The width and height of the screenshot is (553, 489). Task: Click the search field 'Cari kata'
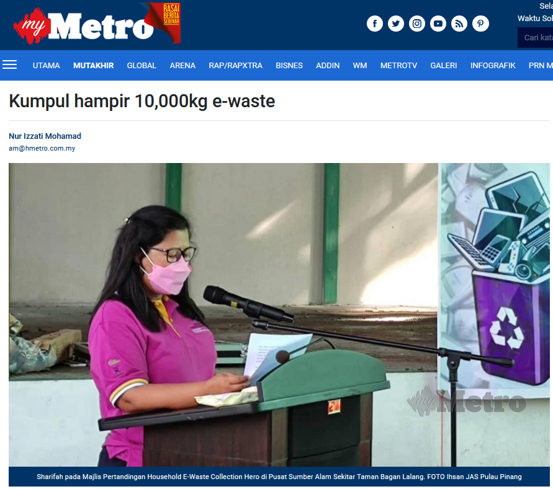click(536, 37)
